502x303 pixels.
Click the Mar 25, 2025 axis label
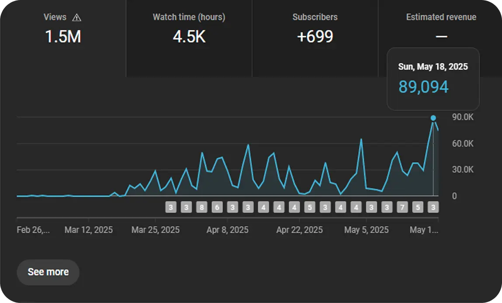pos(155,230)
